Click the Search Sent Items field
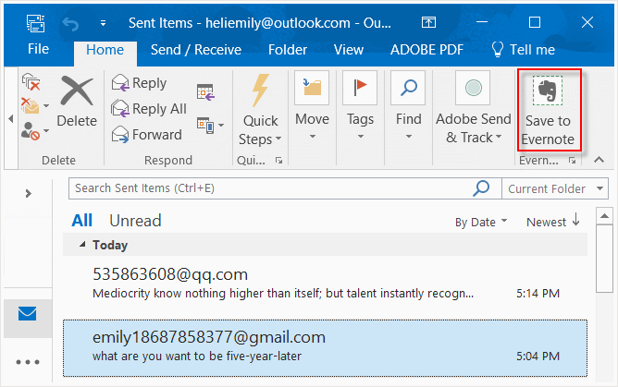618x387 pixels. pyautogui.click(x=268, y=188)
